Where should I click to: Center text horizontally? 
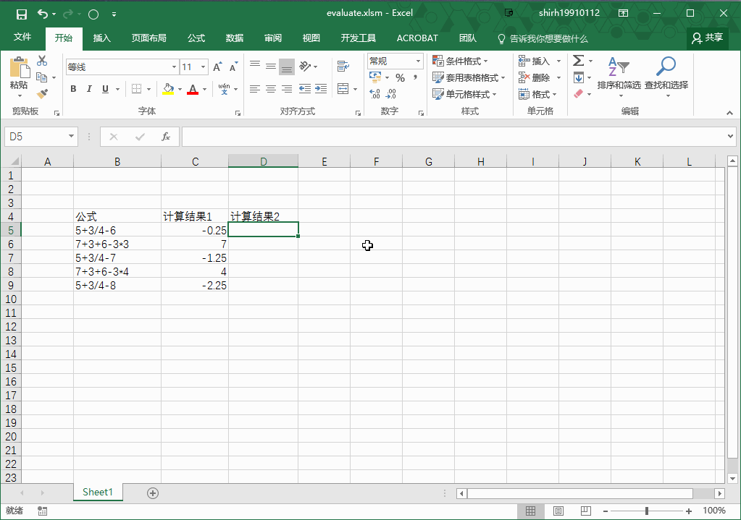[271, 89]
